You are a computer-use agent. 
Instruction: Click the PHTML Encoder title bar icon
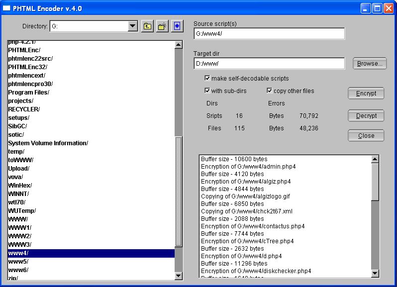pos(7,8)
